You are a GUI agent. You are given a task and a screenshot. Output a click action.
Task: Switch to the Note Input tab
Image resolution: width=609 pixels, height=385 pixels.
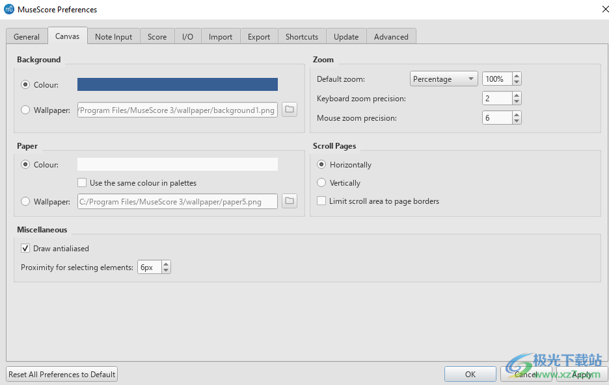pyautogui.click(x=113, y=37)
